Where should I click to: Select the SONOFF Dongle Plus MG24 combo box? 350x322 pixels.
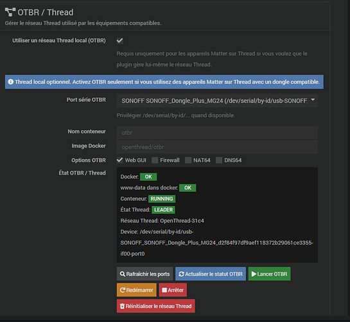217,101
